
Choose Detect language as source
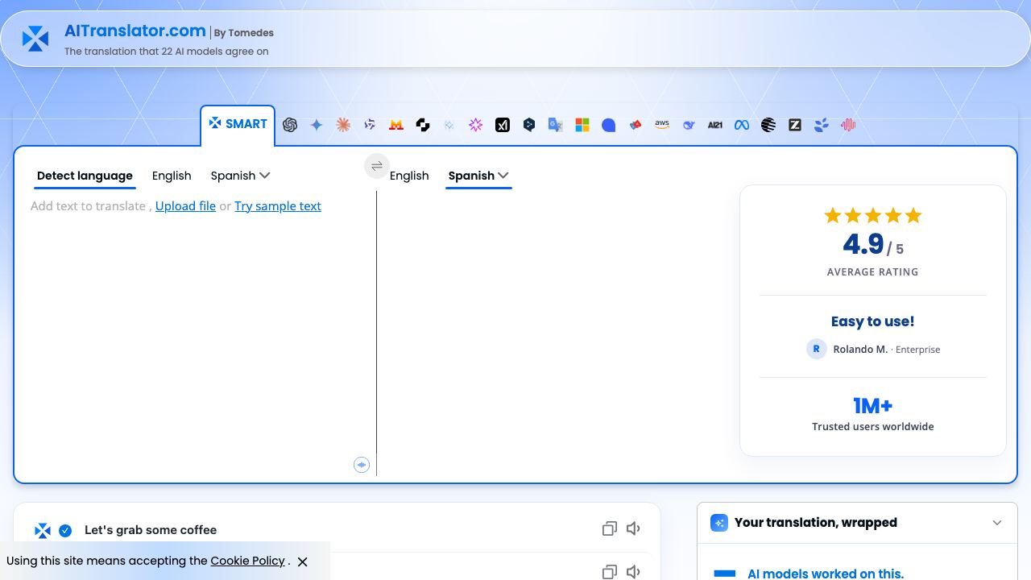coord(85,176)
